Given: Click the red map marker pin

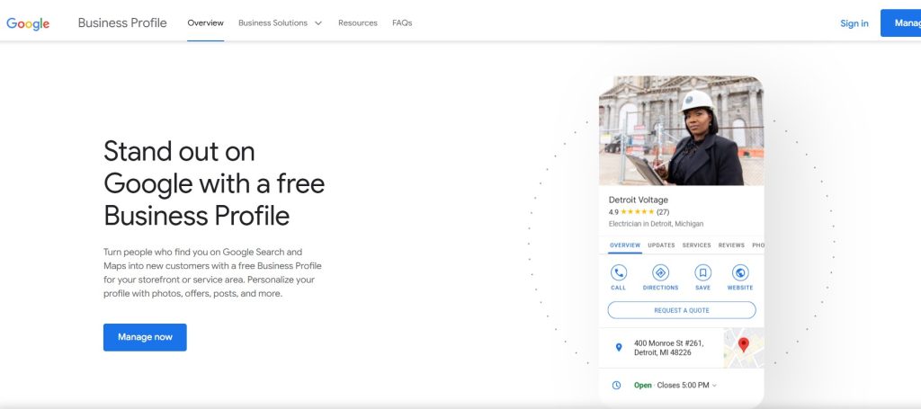Looking at the screenshot, I should pyautogui.click(x=743, y=344).
